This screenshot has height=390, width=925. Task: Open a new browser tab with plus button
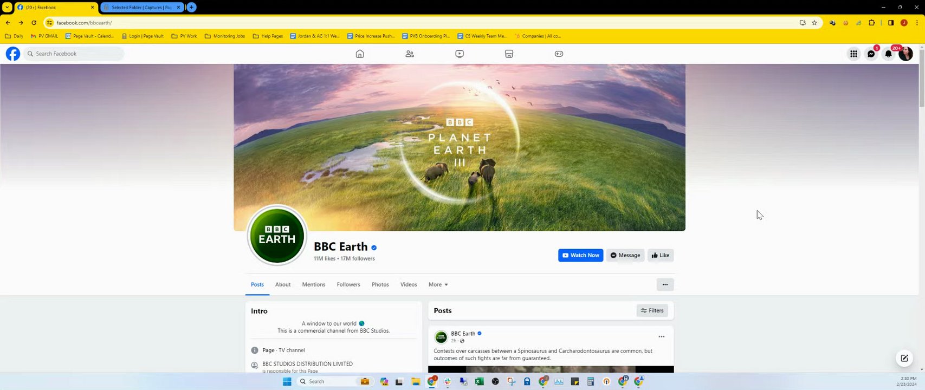191,7
